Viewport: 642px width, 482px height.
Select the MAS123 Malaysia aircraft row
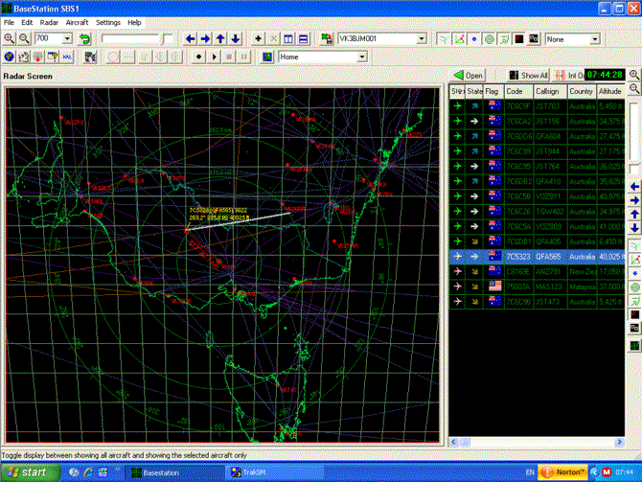(x=537, y=287)
